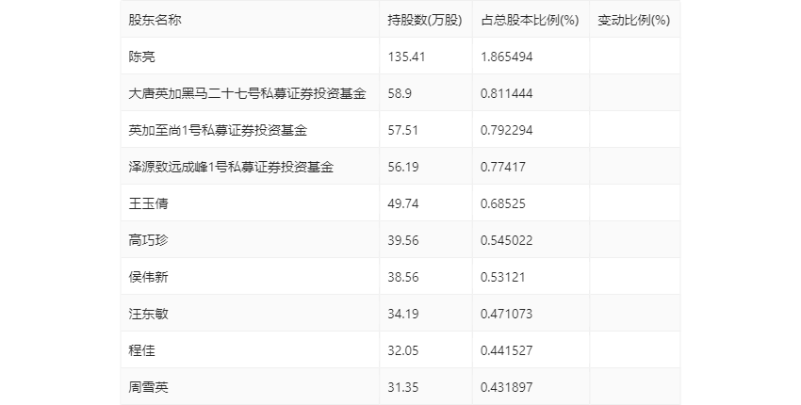Screen dimensions: 801x405
Task: Select shareholder name 程佳
Action: 141,351
